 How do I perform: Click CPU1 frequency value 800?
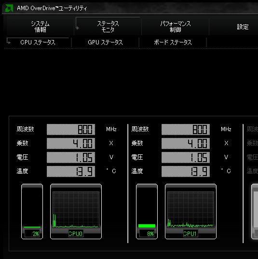tap(186, 129)
